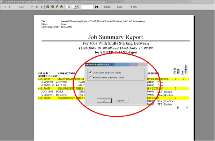Cancel the Refresh Report Data dialog
Screen dimensions: 215x141
click(120, 101)
